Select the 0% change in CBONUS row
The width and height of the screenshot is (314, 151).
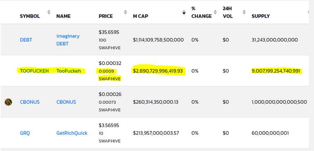coord(195,102)
